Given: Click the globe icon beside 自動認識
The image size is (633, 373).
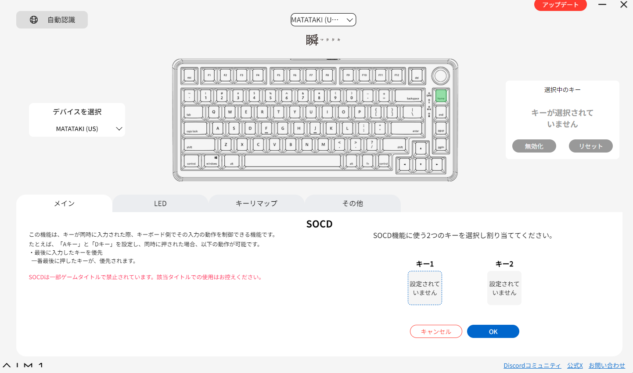Looking at the screenshot, I should coord(34,20).
